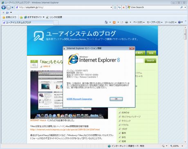Click the 03 date badge on post
This screenshot has height=149, width=188.
[34, 64]
